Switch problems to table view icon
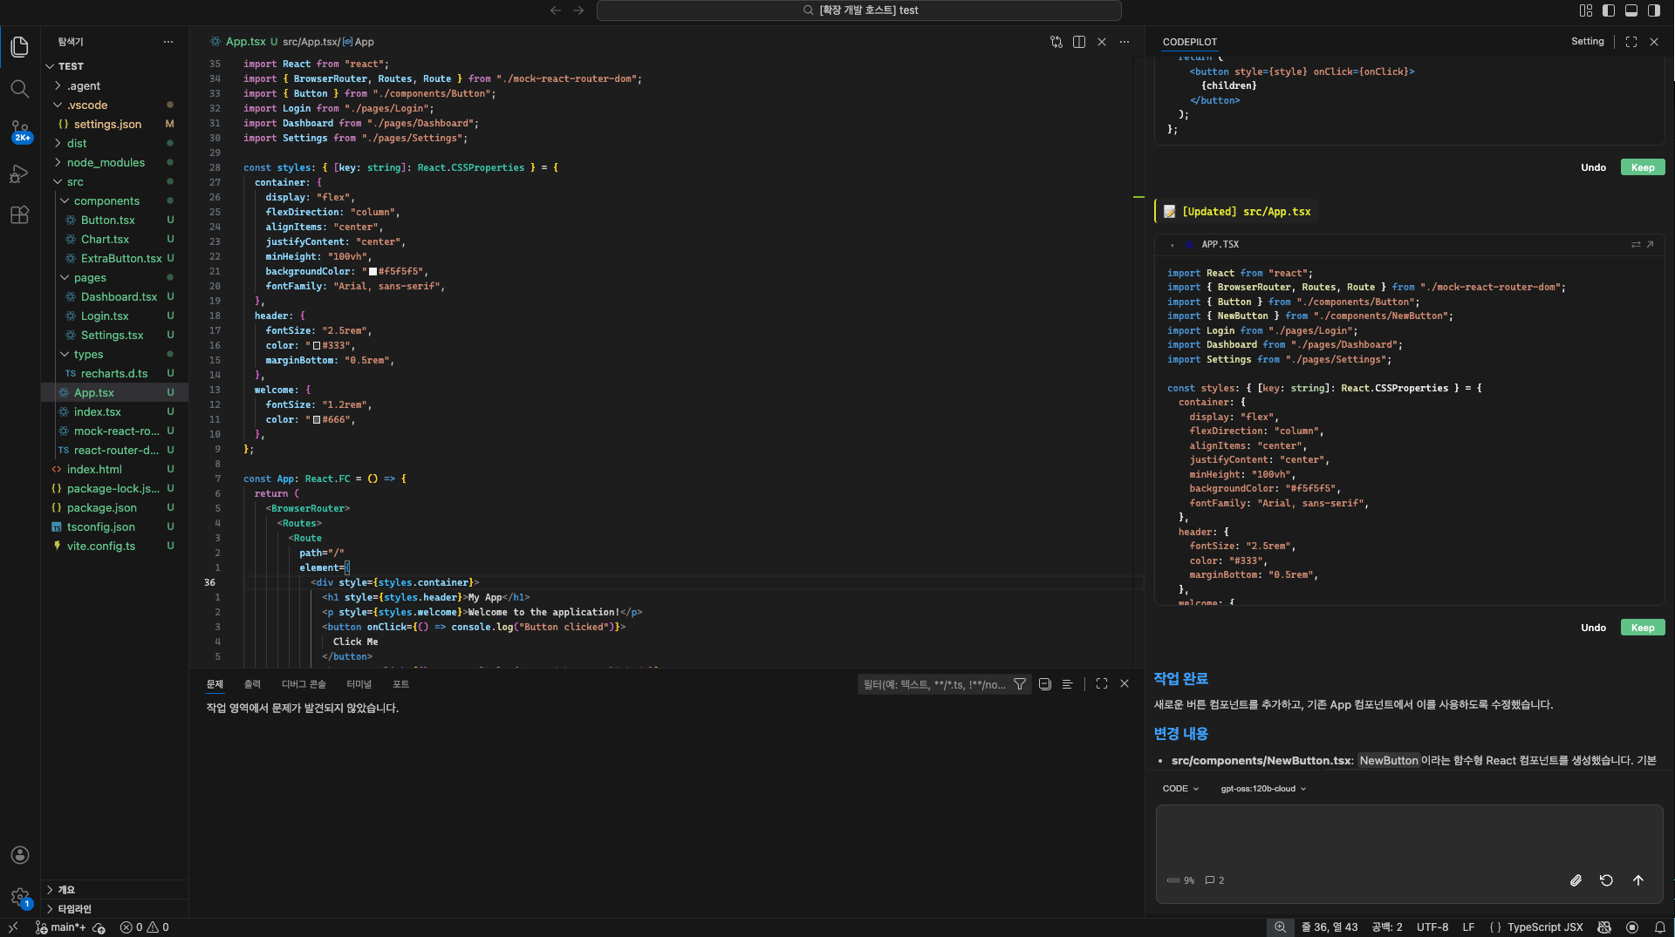The height and width of the screenshot is (937, 1675). 1067,684
